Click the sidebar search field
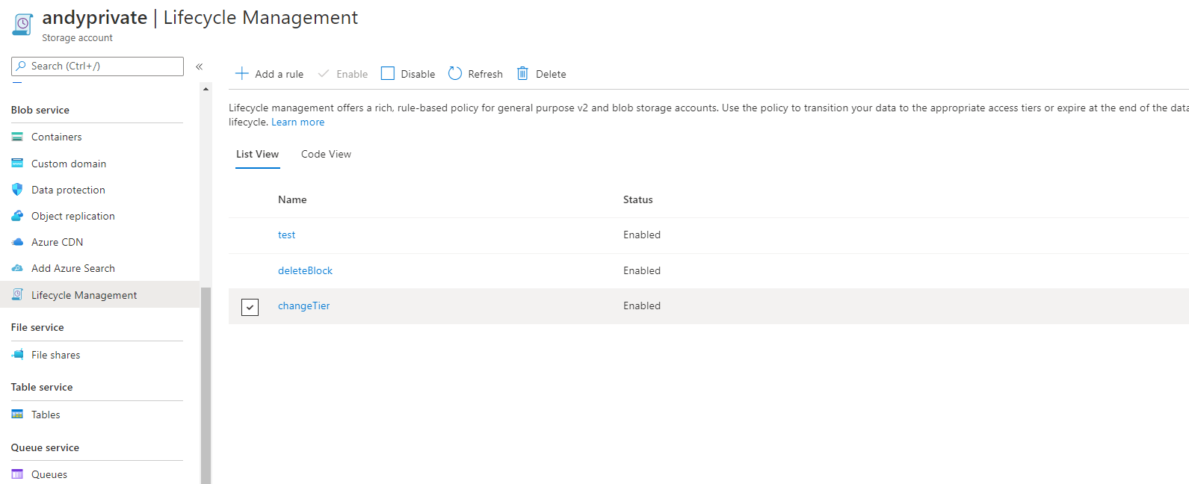The height and width of the screenshot is (484, 1189). (97, 66)
